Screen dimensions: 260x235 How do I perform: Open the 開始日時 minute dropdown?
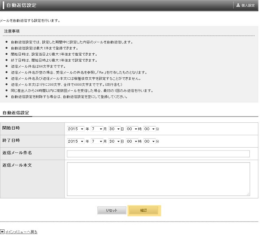pyautogui.click(x=149, y=129)
